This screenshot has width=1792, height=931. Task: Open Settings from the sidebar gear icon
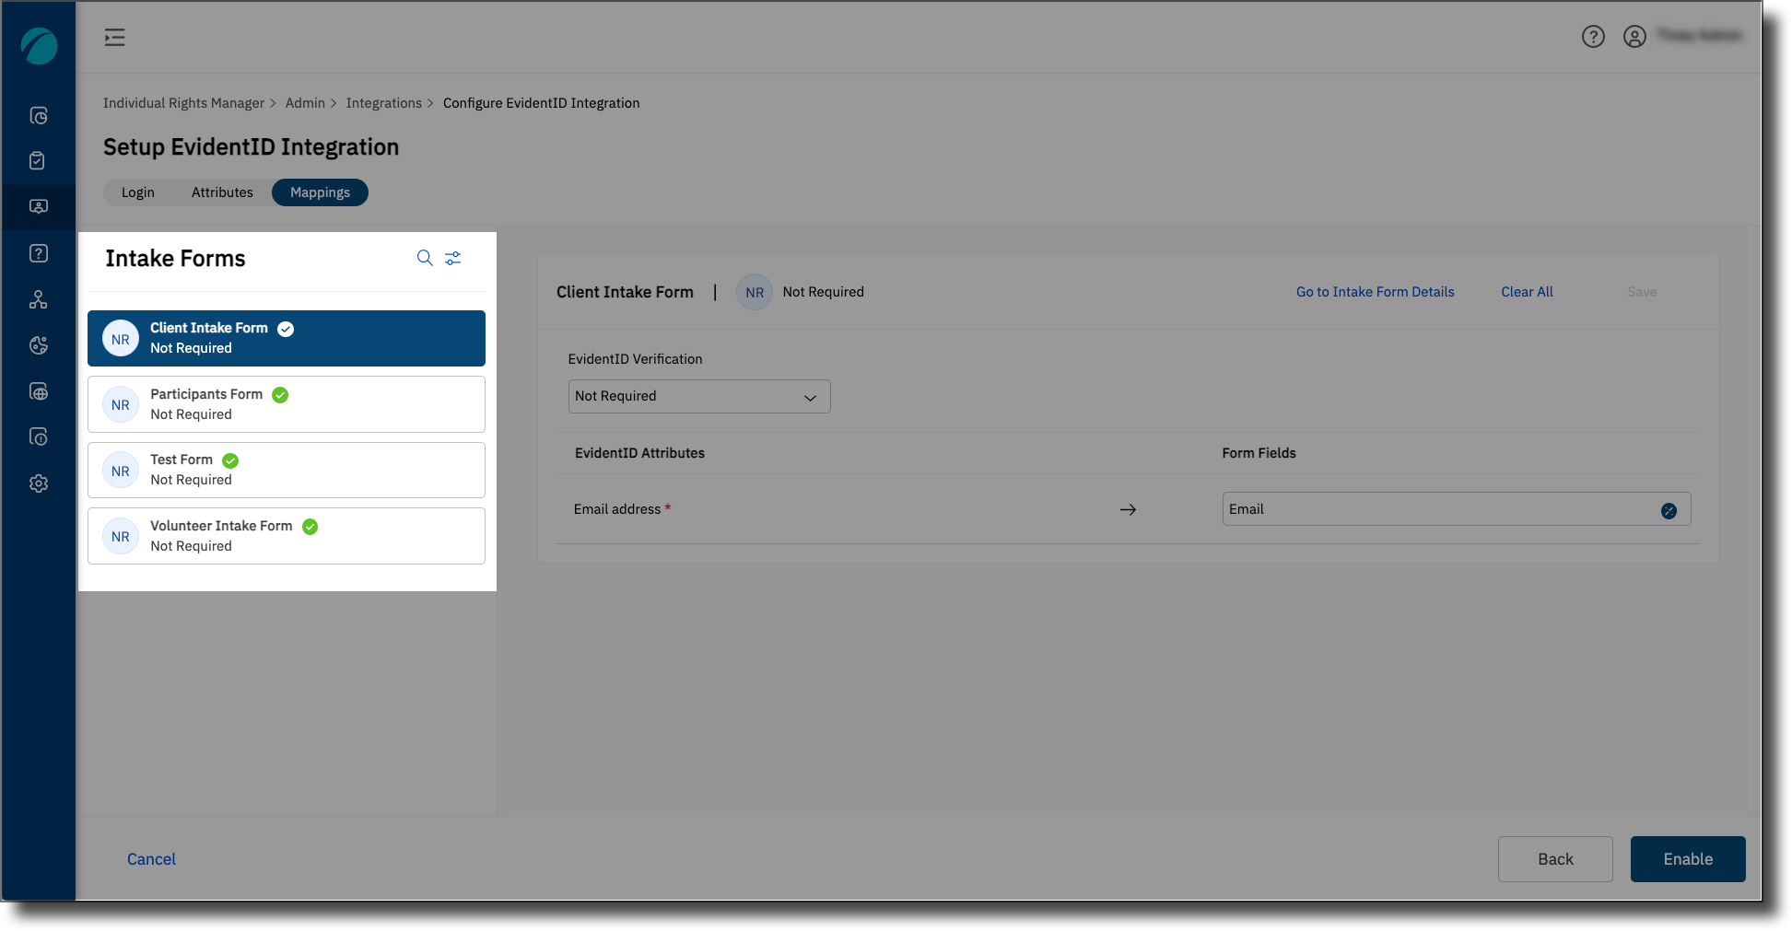coord(38,483)
